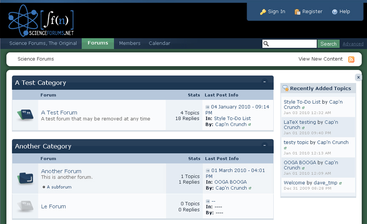Open LaTeX testing topic in sidebar
The image size is (367, 224).
[300, 122]
